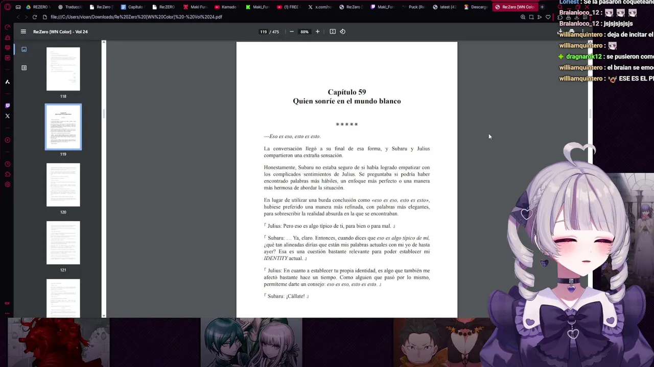Open the Opera GX main menu logo
This screenshot has height=367, width=654.
tap(8, 7)
